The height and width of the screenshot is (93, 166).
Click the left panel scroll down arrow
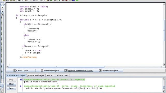(3, 80)
